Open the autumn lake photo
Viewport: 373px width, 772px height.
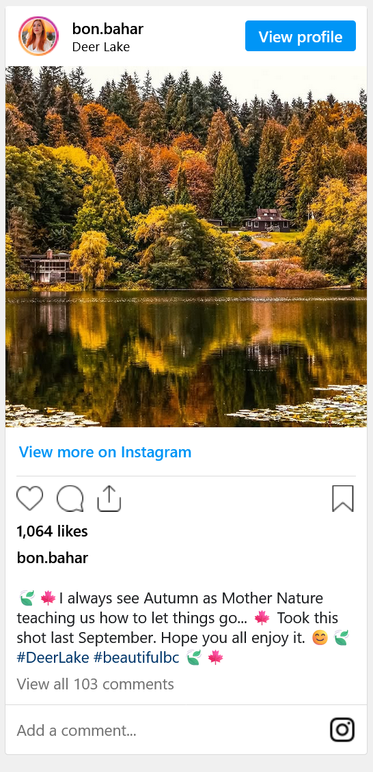[186, 246]
